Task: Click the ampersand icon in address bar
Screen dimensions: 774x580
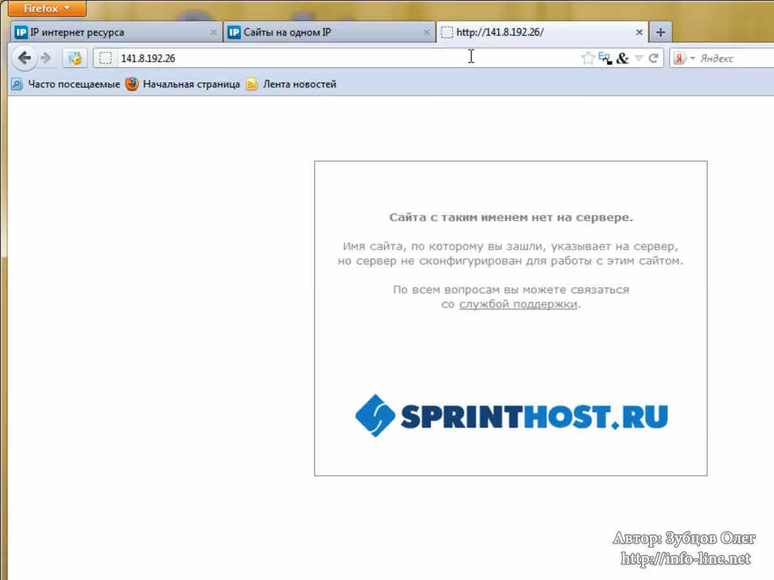Action: point(622,59)
